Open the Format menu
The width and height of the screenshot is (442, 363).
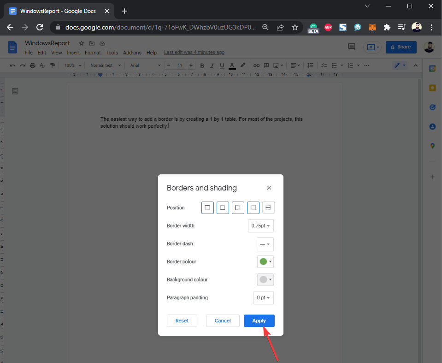pyautogui.click(x=93, y=53)
